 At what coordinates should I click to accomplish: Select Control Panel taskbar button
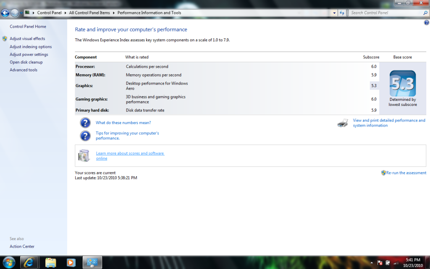(92, 263)
